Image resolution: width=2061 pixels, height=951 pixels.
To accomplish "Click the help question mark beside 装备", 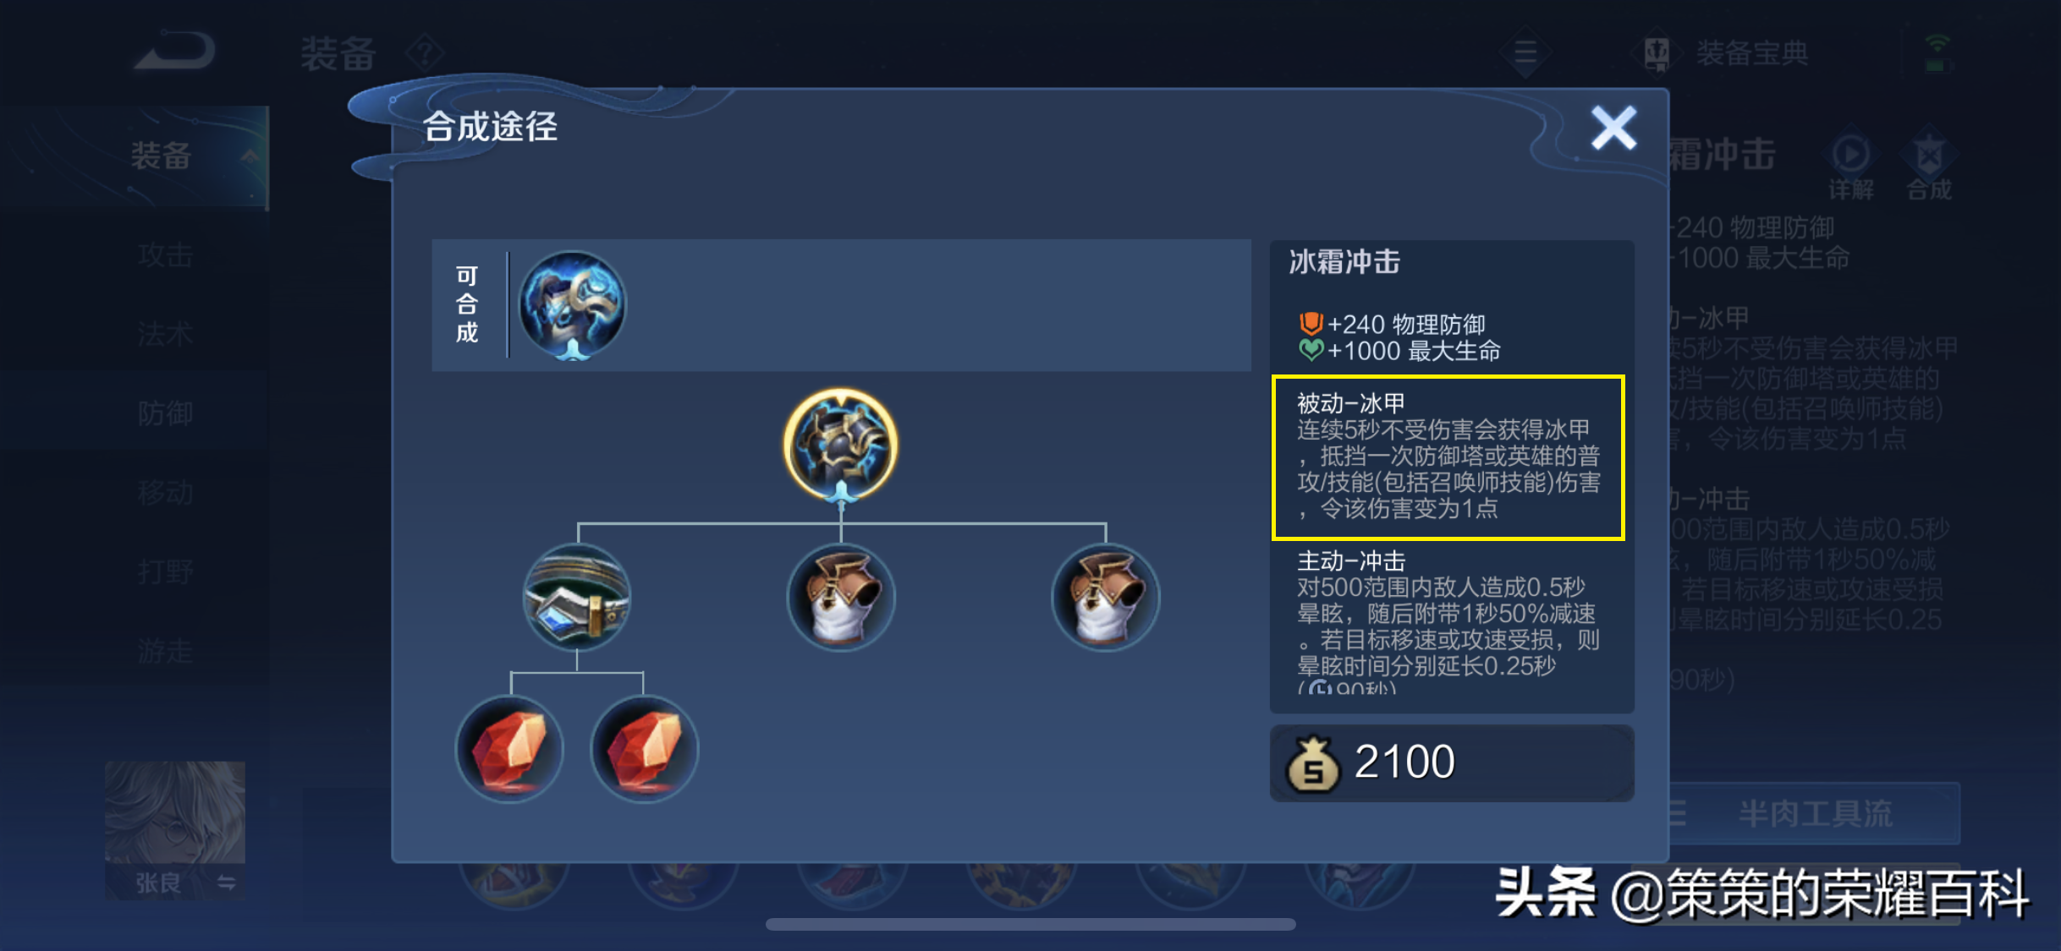I will point(425,53).
